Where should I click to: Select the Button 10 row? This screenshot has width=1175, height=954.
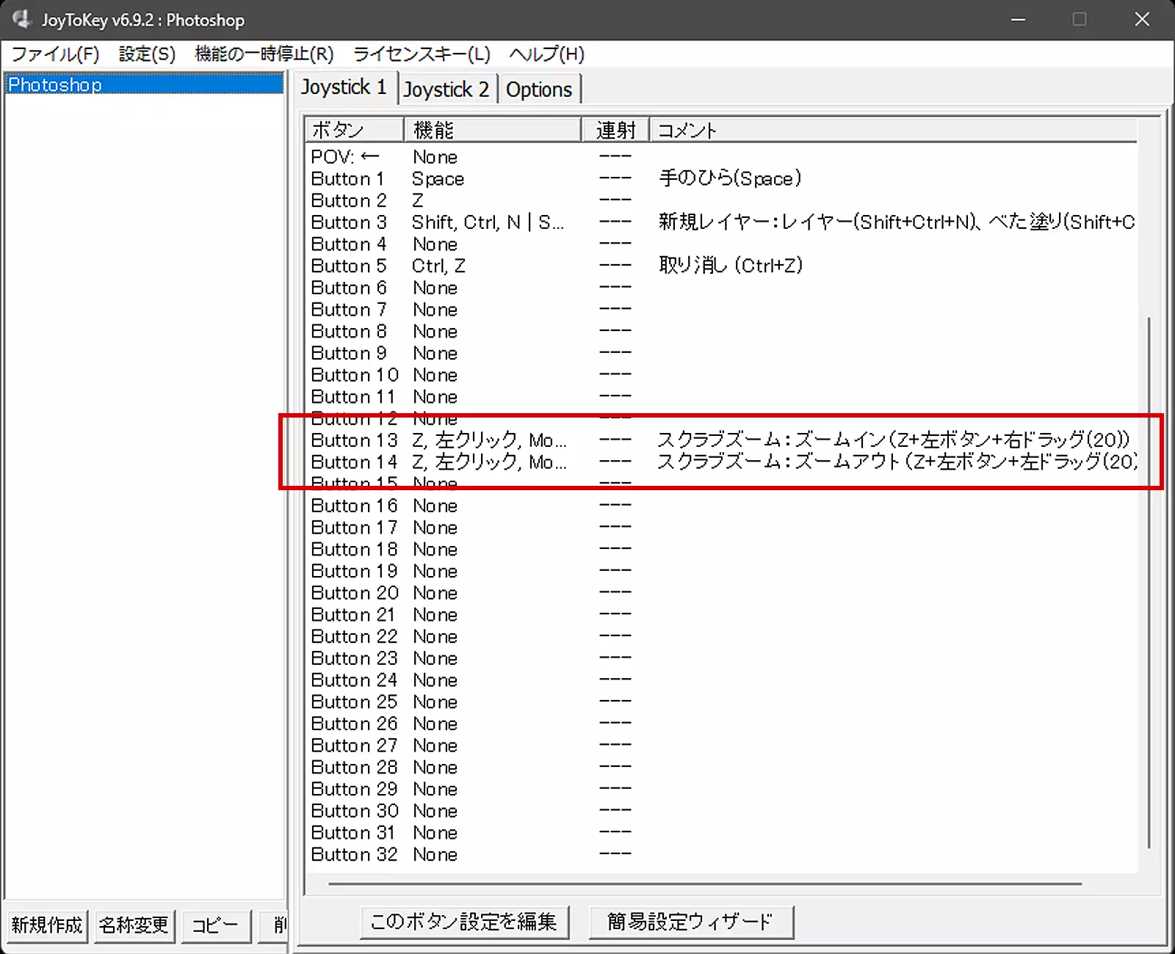(x=721, y=375)
